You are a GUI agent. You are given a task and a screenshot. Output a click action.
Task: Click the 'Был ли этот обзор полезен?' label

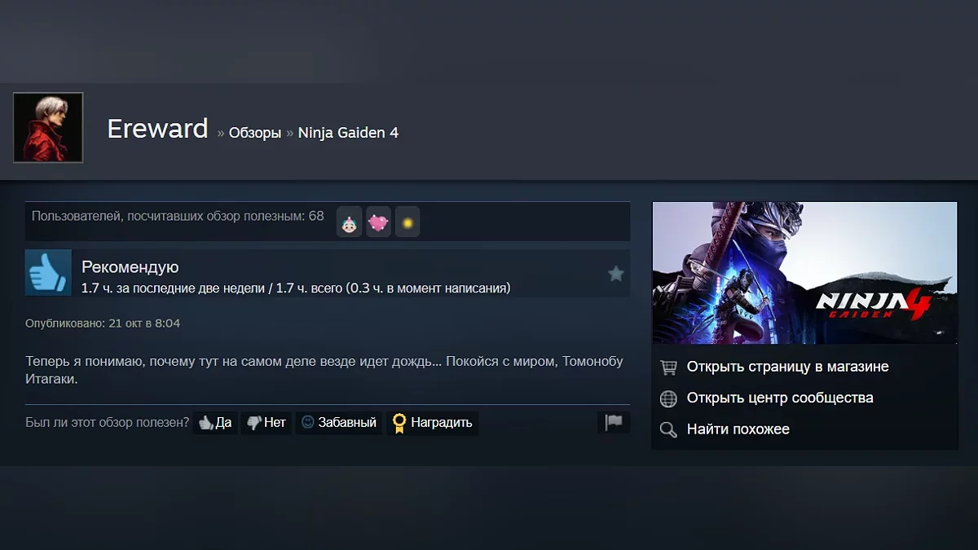point(108,422)
